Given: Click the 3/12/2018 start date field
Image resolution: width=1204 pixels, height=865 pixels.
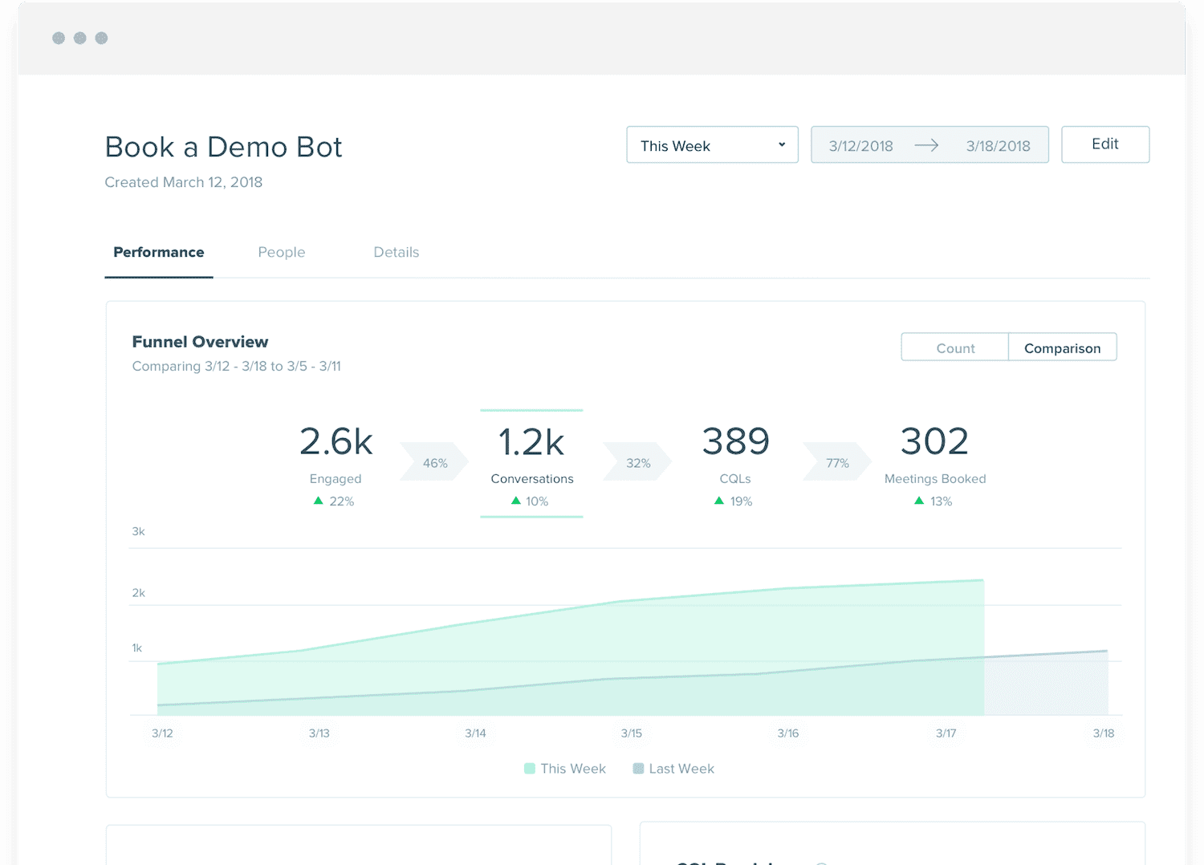Looking at the screenshot, I should click(x=860, y=146).
